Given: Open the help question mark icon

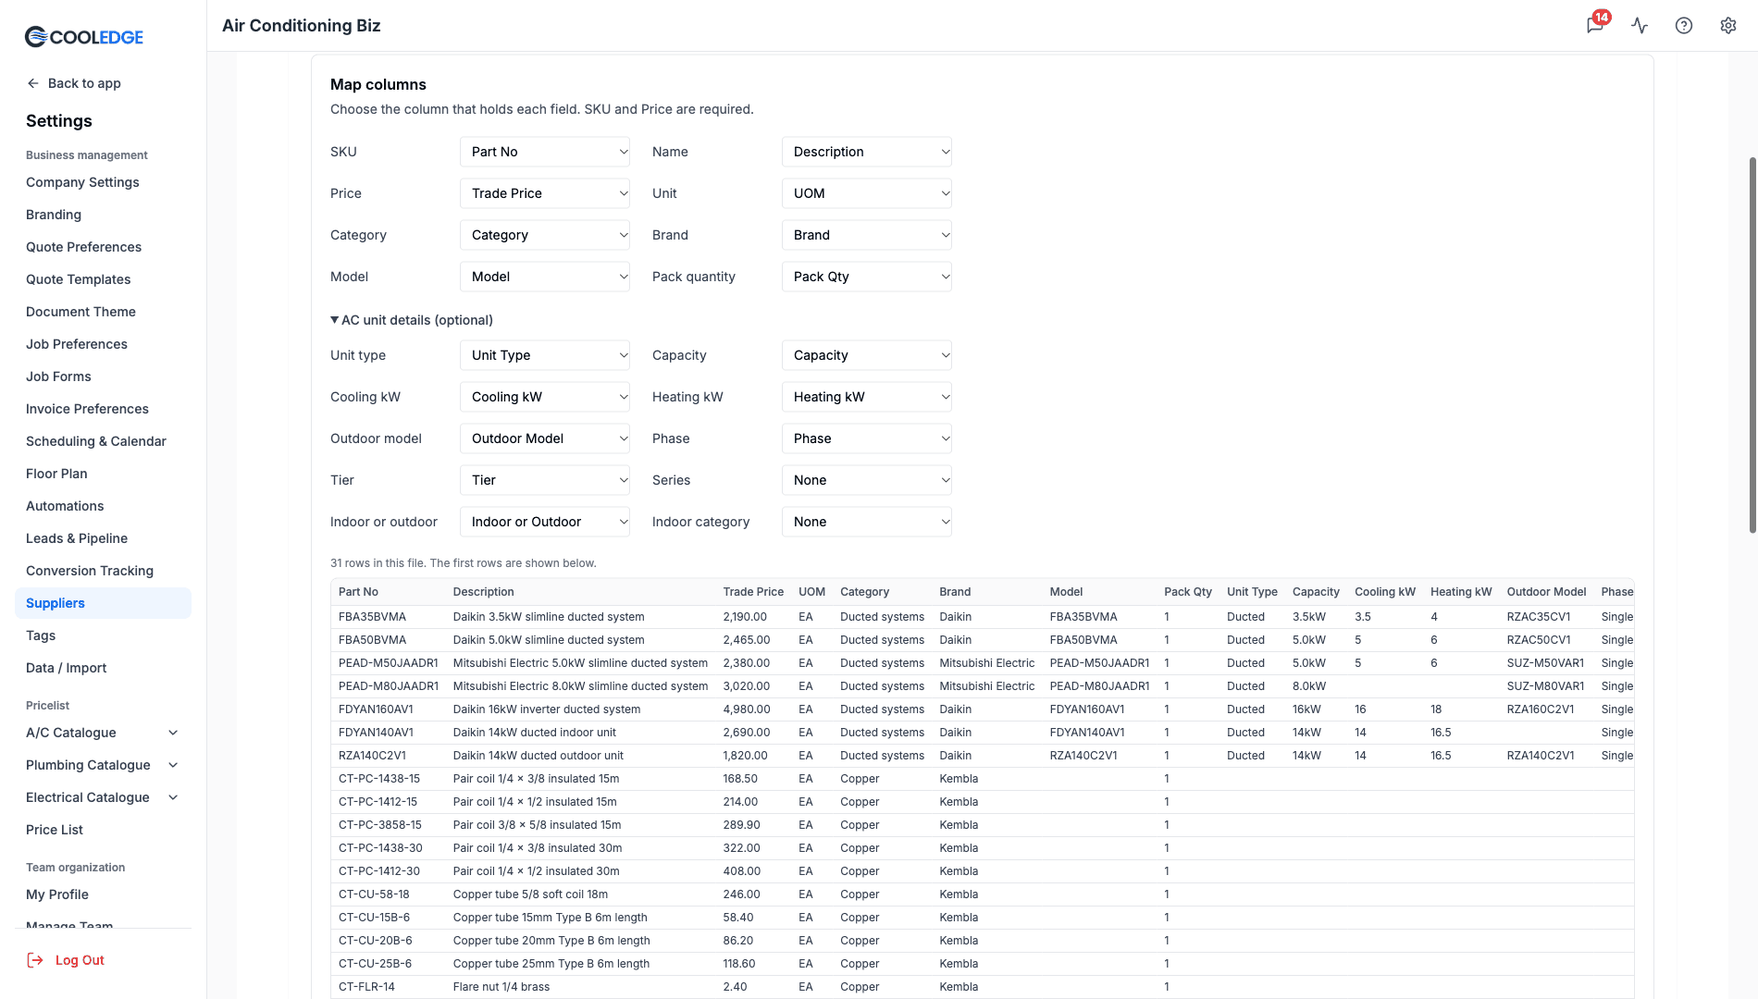Looking at the screenshot, I should coord(1684,26).
